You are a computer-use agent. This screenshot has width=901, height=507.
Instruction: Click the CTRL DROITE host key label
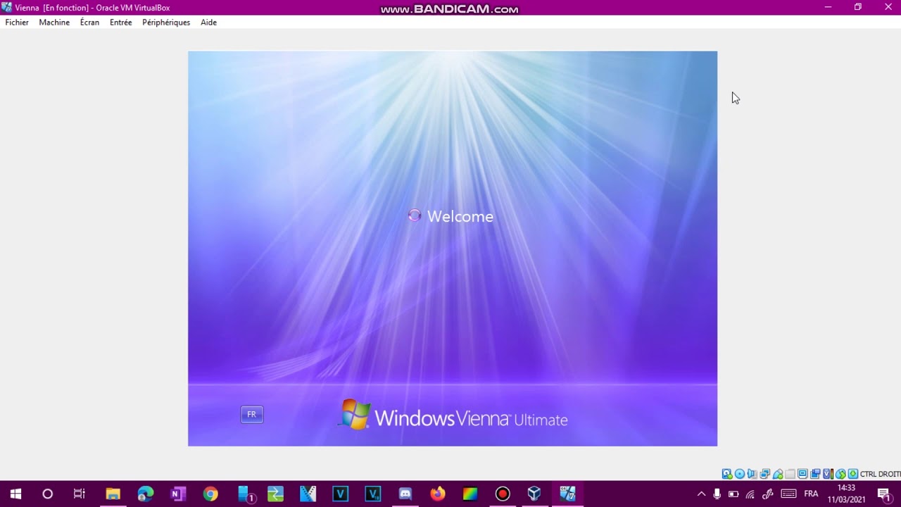point(881,474)
